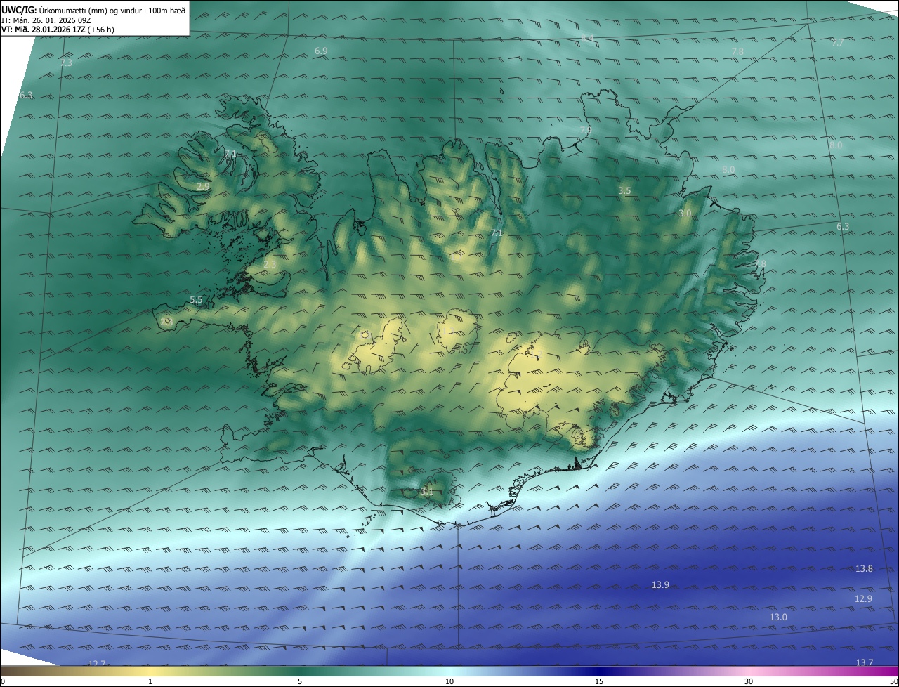Click the 8.4 value label
The width and height of the screenshot is (899, 687).
(x=587, y=38)
